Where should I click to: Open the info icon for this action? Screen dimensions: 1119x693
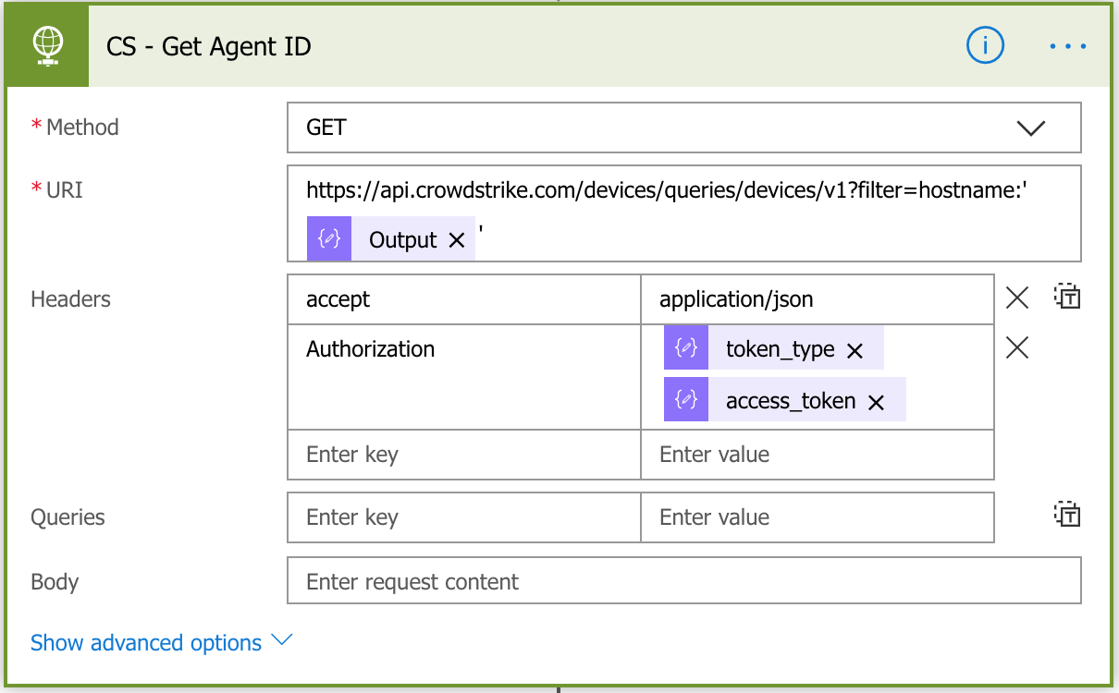point(985,45)
